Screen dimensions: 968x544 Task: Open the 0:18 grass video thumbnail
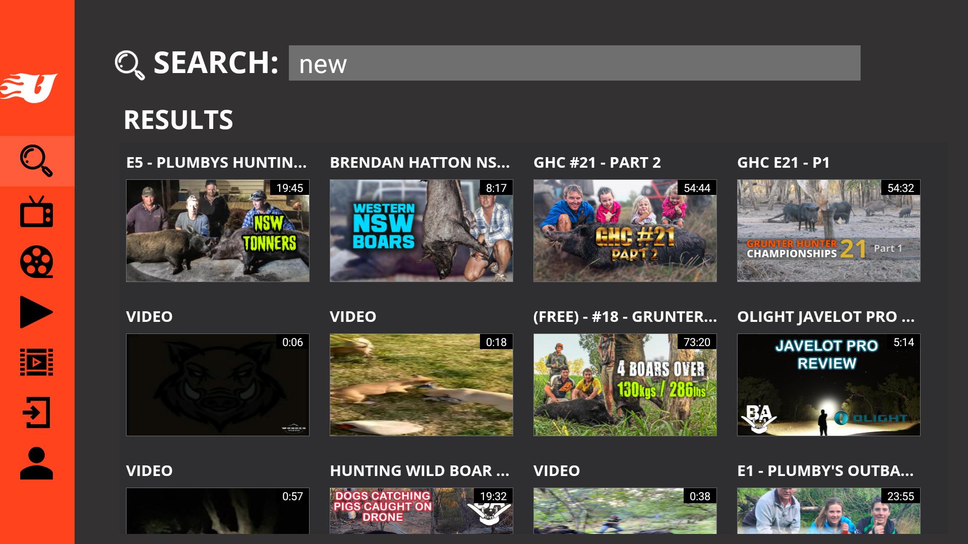tap(421, 385)
